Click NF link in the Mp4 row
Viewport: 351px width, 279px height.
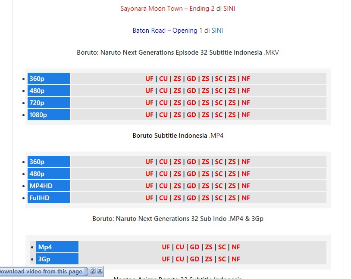(x=236, y=247)
